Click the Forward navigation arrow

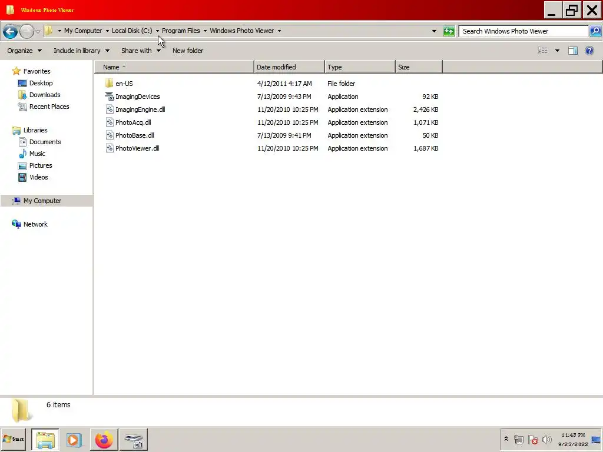pos(26,31)
